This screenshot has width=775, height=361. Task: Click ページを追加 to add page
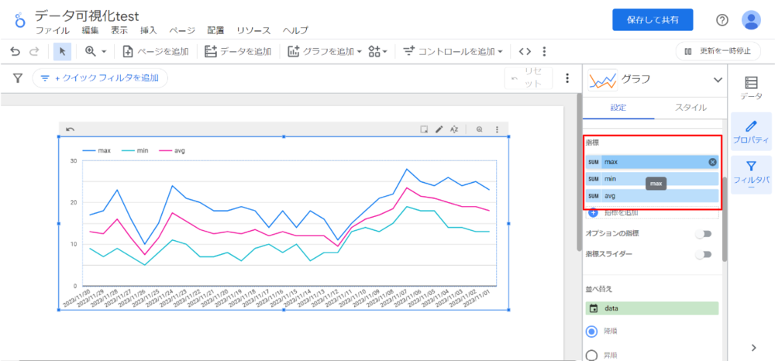tap(156, 51)
